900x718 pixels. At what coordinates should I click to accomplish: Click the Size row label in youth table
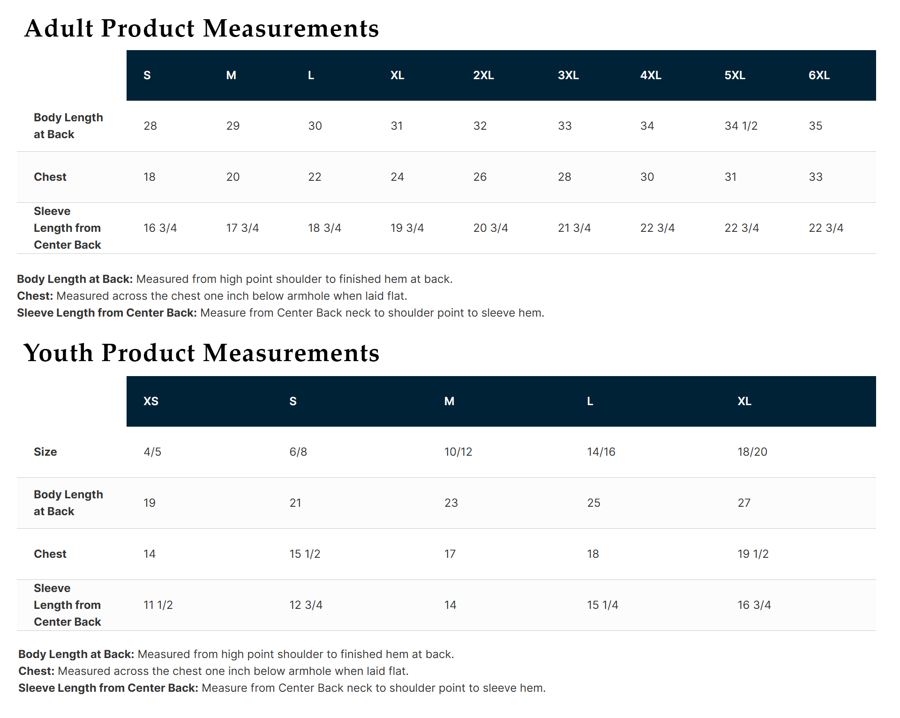tap(45, 452)
